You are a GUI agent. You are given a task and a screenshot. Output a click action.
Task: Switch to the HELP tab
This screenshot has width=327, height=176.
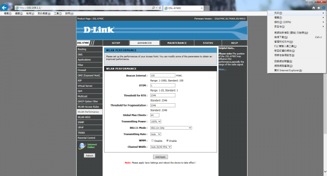234,43
